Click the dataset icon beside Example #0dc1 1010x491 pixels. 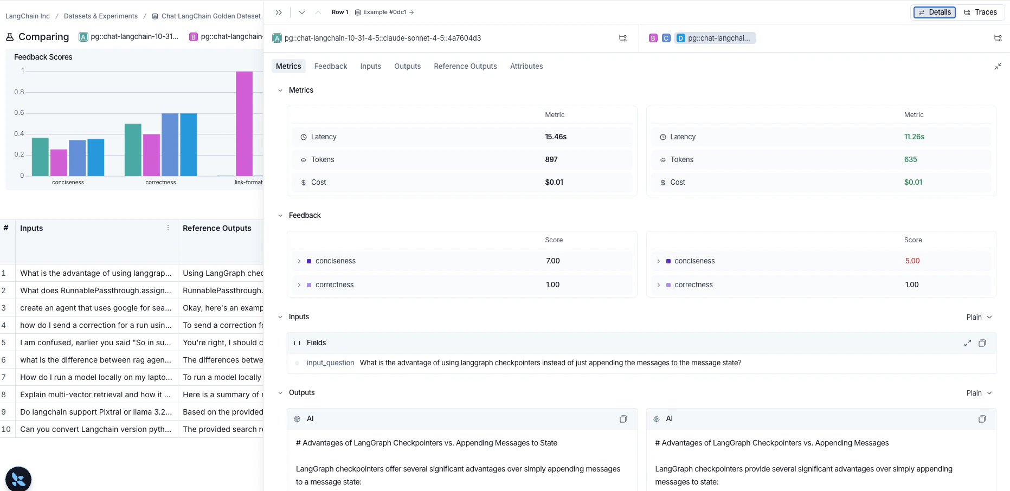pyautogui.click(x=357, y=12)
